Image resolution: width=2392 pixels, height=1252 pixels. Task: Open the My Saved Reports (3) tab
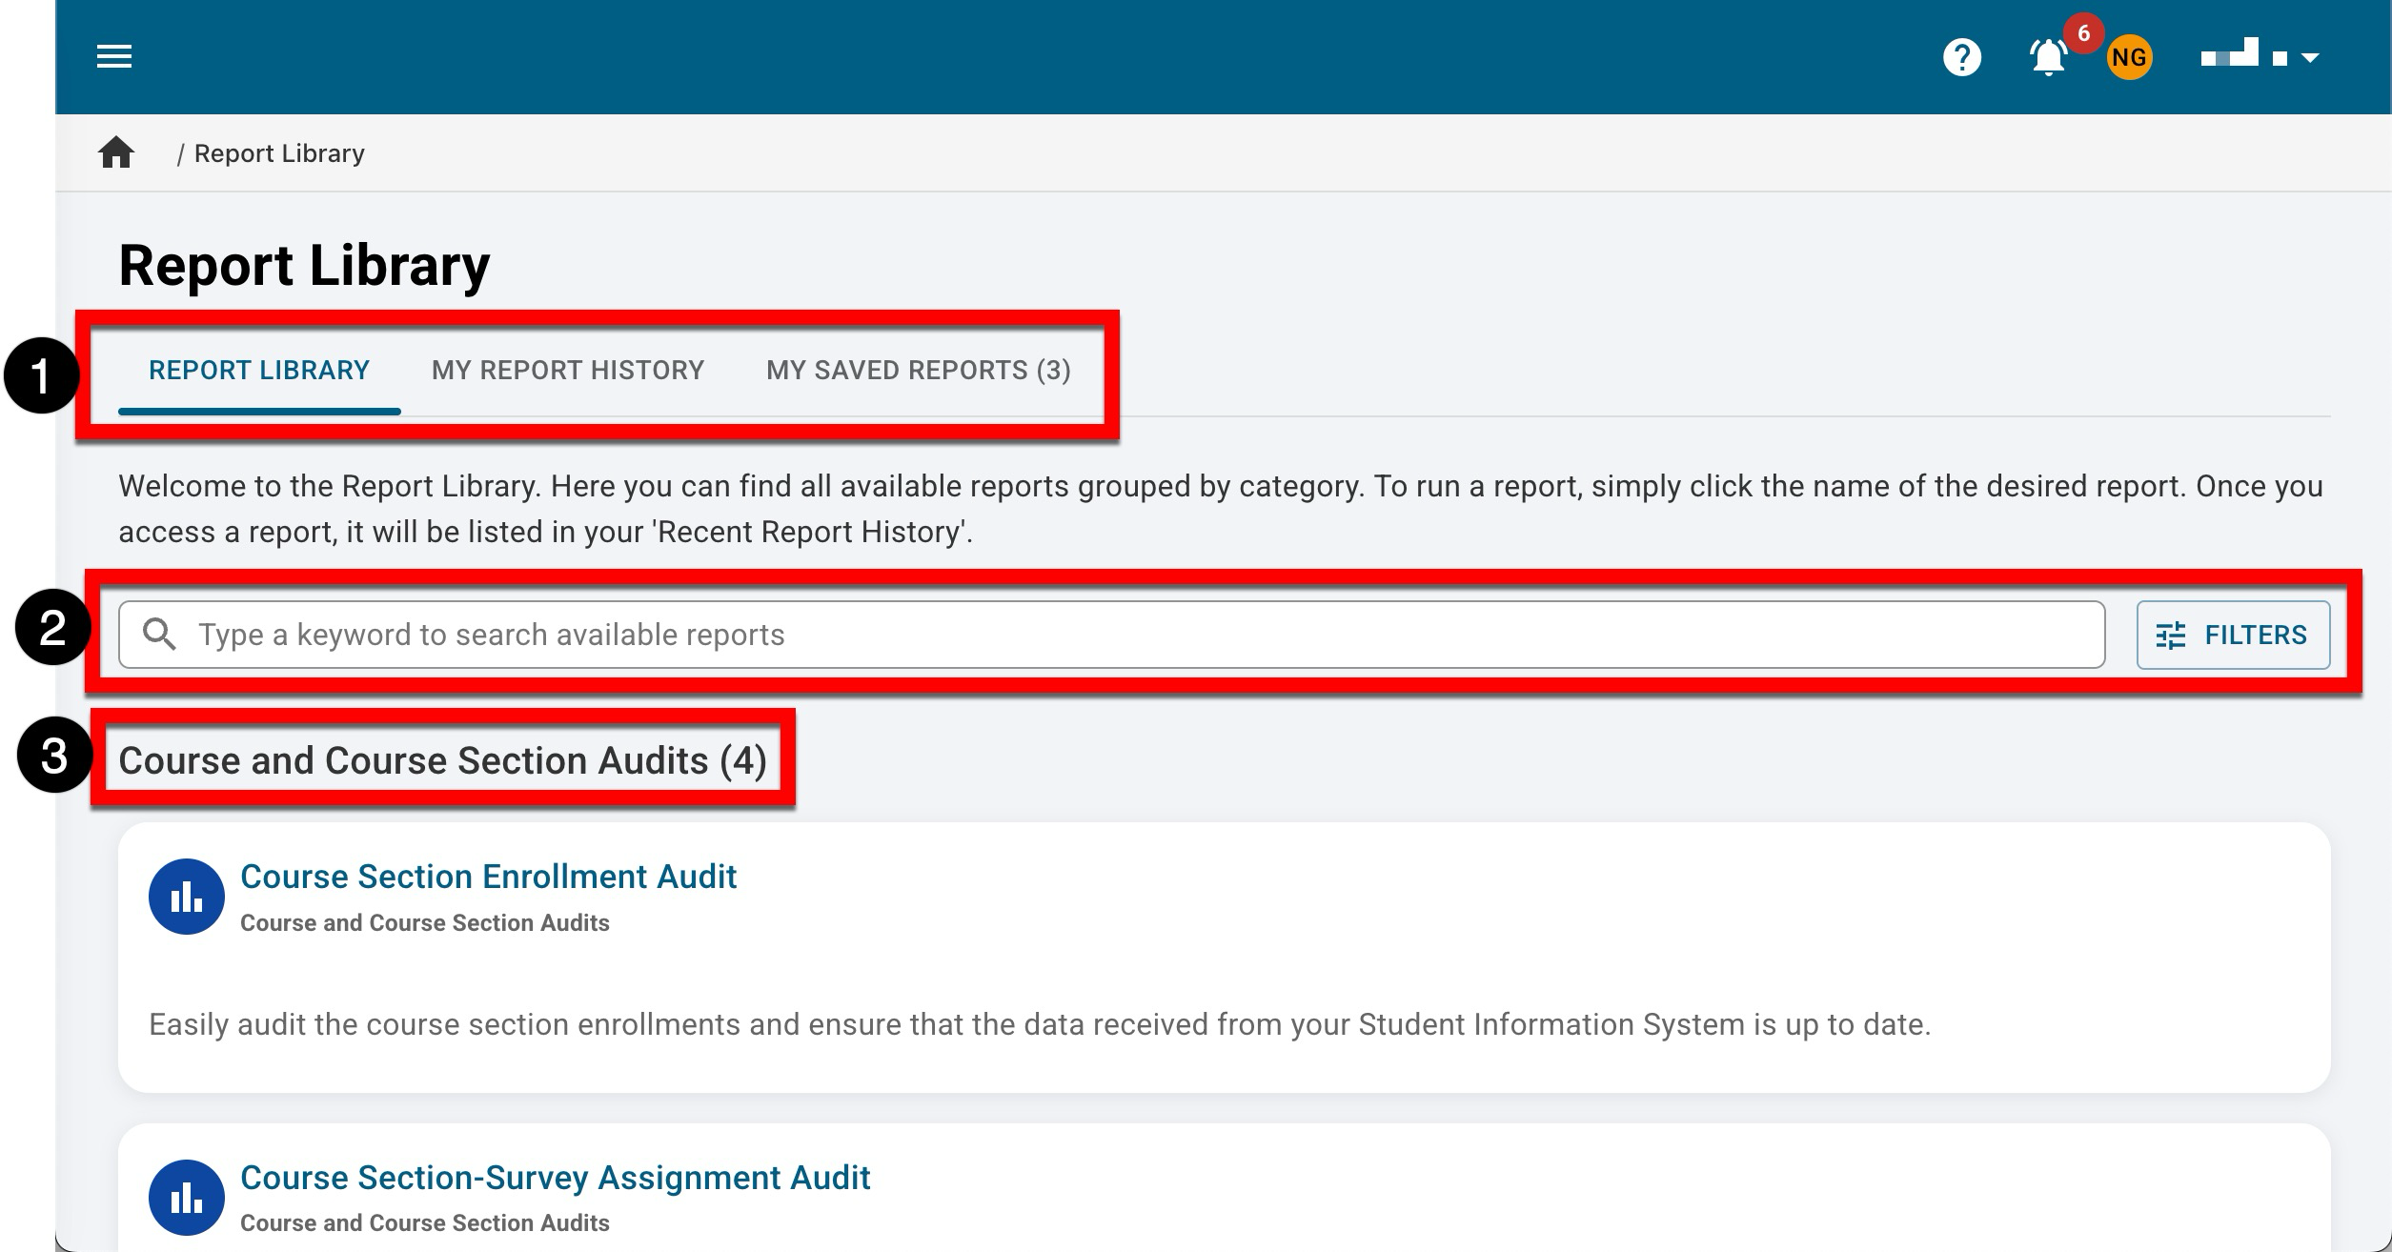918,370
